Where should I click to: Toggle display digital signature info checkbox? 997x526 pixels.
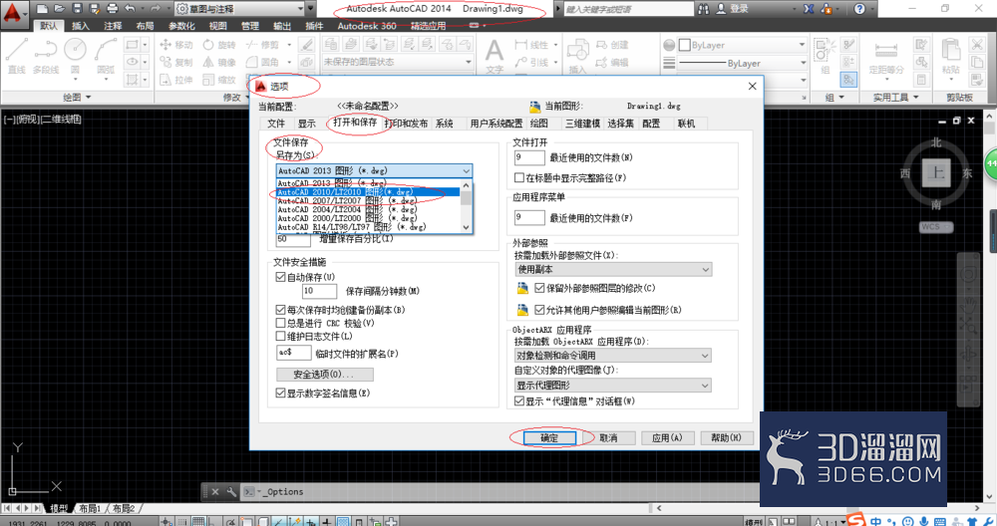280,394
